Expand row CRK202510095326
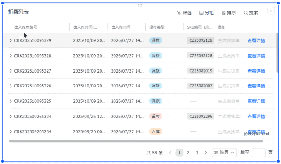The width and height of the screenshot is (281, 164). click(11, 86)
